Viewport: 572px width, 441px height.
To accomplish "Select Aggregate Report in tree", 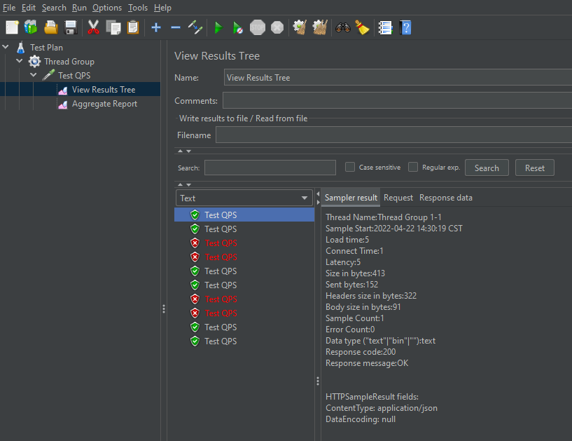I will [x=104, y=104].
